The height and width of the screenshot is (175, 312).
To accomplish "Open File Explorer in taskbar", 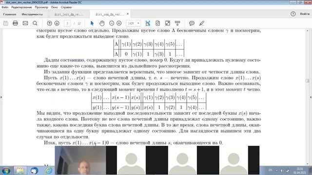I will [20, 171].
